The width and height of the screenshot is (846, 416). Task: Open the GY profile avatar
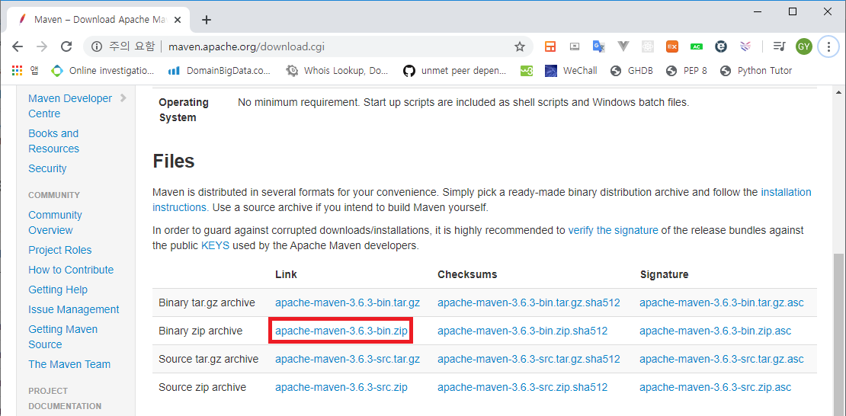click(x=804, y=47)
